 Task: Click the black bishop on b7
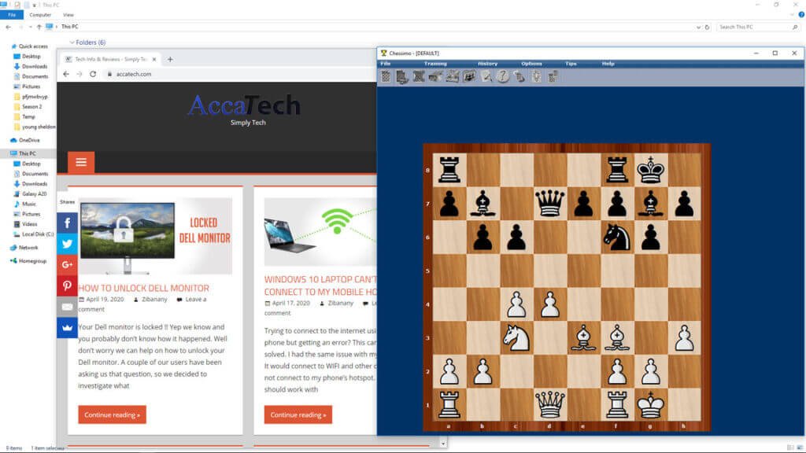coord(482,204)
